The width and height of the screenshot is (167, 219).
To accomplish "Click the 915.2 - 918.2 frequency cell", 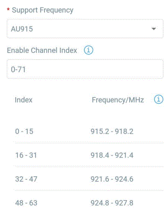I will (x=112, y=131).
